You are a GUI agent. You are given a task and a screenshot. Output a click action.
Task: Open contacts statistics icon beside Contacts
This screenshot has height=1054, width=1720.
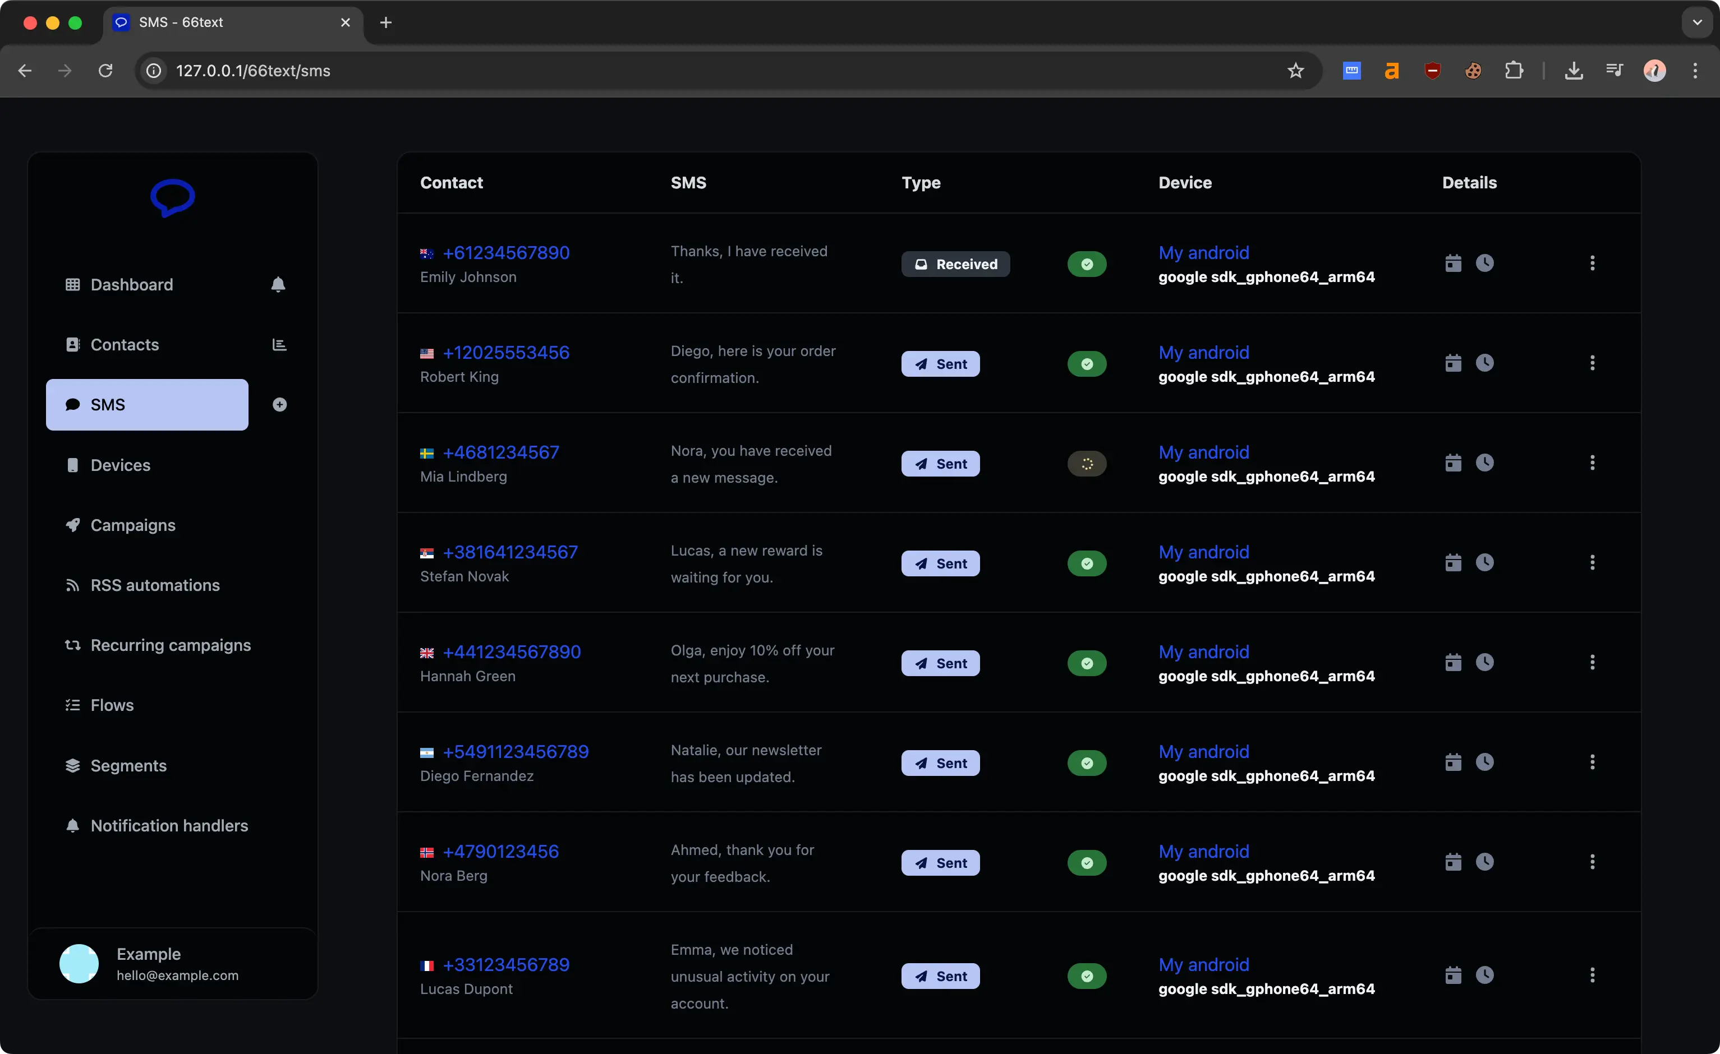279,345
